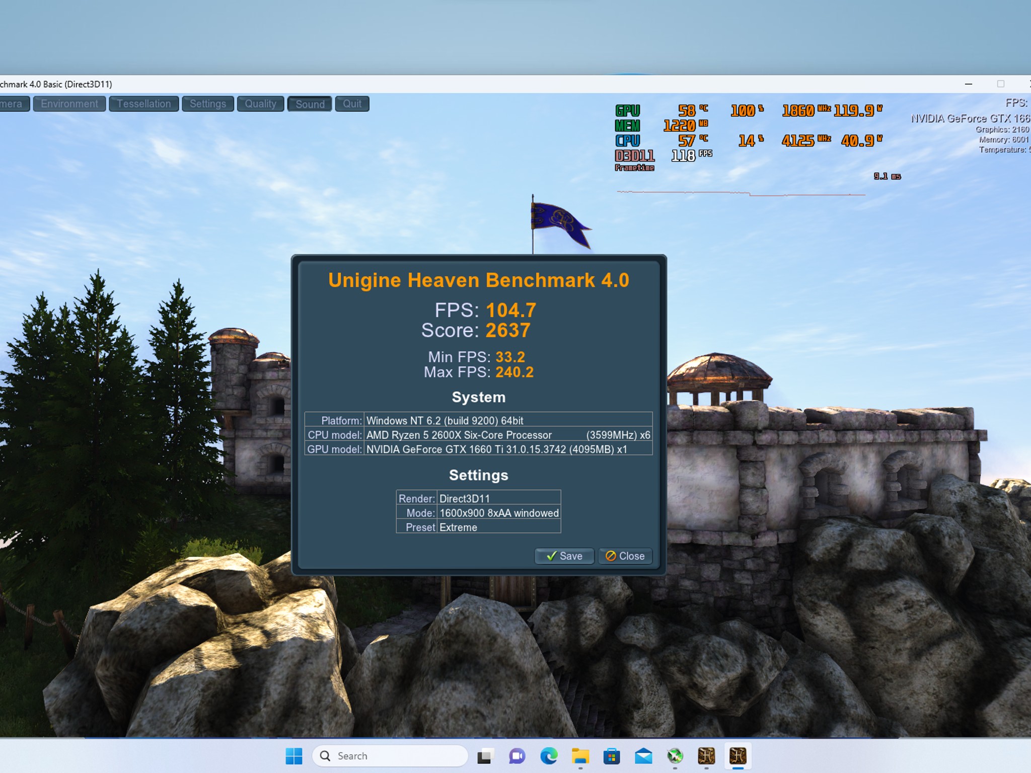Open the Tessellation menu

click(x=144, y=104)
